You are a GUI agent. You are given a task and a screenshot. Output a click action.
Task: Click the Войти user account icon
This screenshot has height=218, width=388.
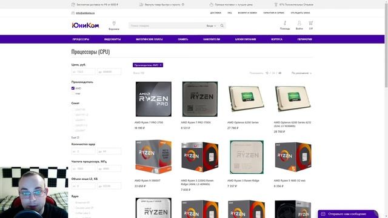pos(299,23)
